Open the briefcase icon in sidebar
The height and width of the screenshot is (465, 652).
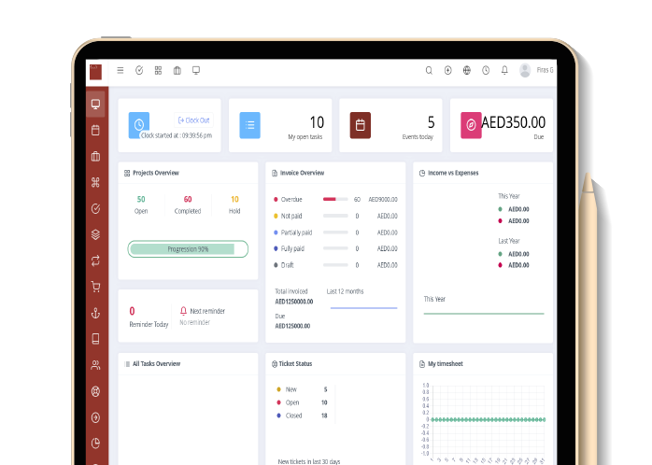click(95, 156)
